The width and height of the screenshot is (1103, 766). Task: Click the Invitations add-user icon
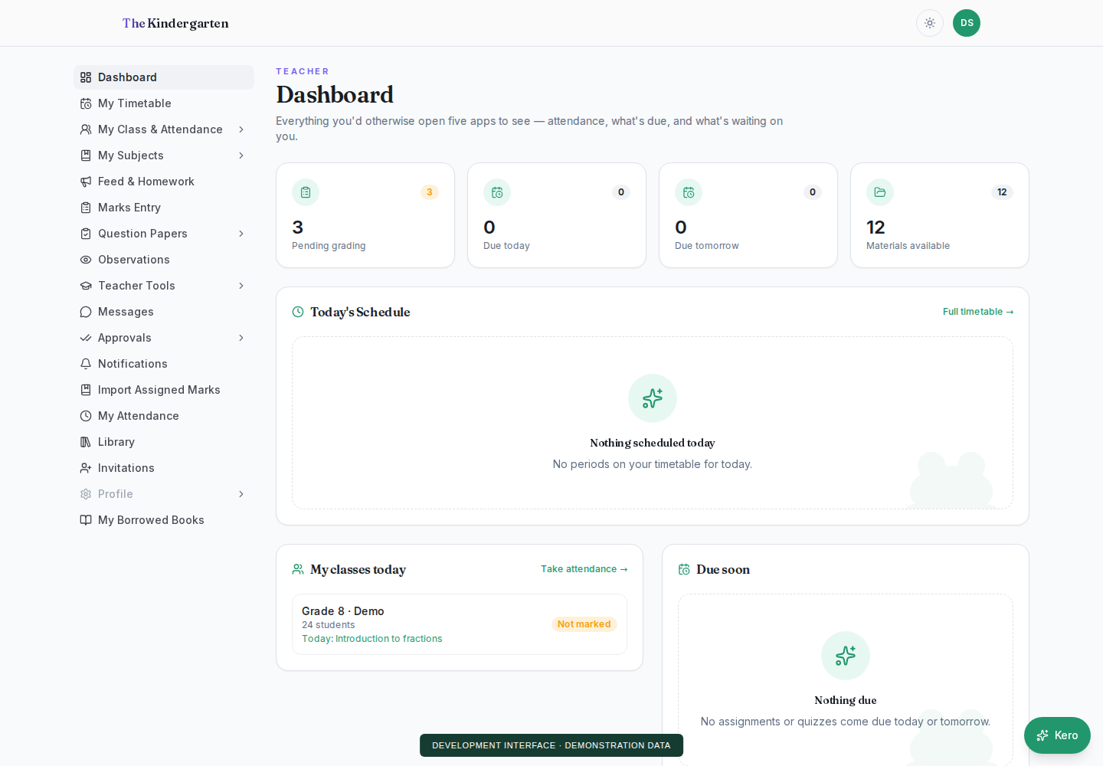[86, 468]
